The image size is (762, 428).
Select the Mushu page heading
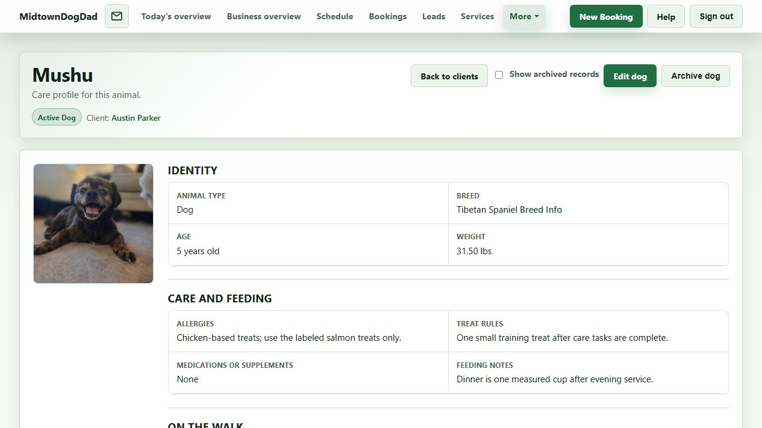(x=63, y=75)
